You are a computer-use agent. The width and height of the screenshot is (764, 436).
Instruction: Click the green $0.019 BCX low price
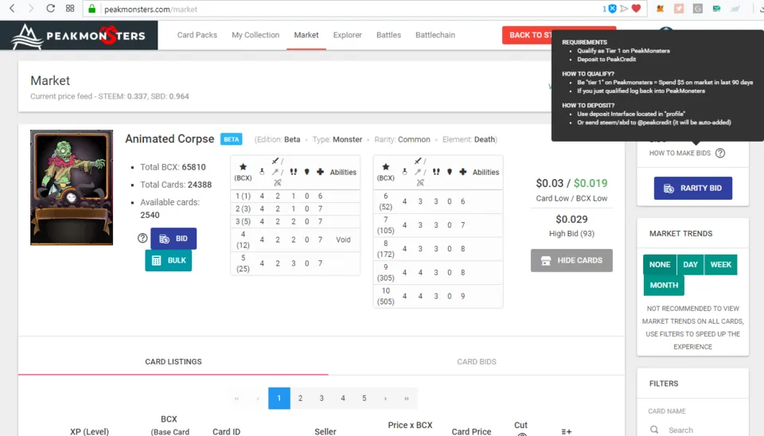click(x=591, y=183)
